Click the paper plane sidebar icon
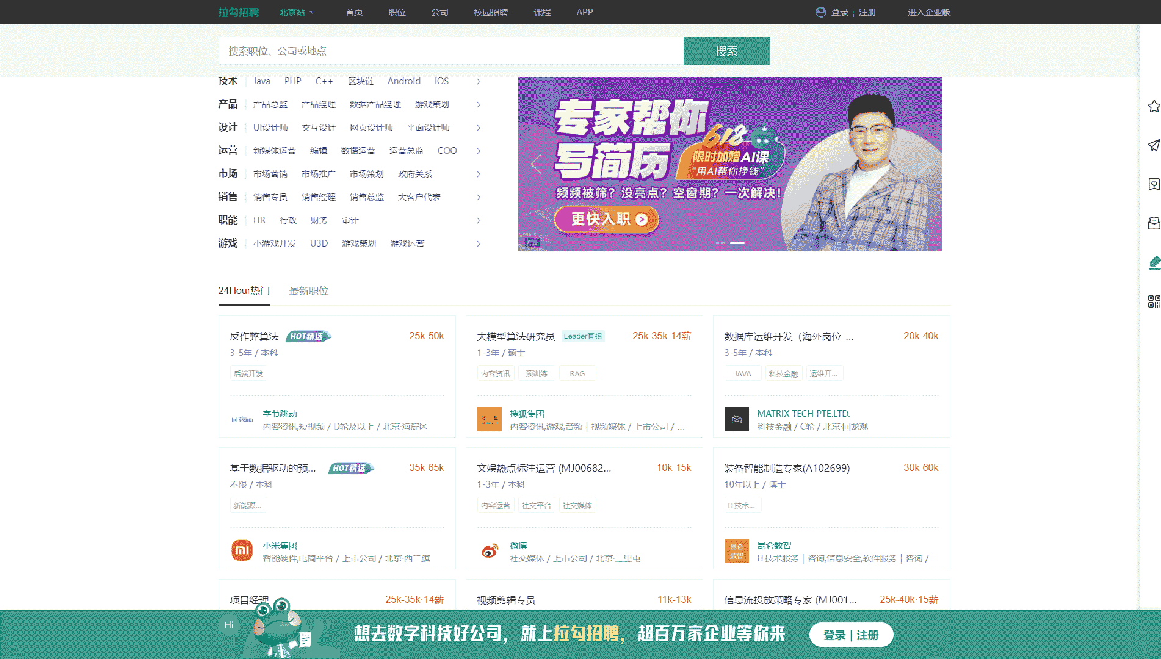Image resolution: width=1161 pixels, height=659 pixels. pyautogui.click(x=1154, y=145)
